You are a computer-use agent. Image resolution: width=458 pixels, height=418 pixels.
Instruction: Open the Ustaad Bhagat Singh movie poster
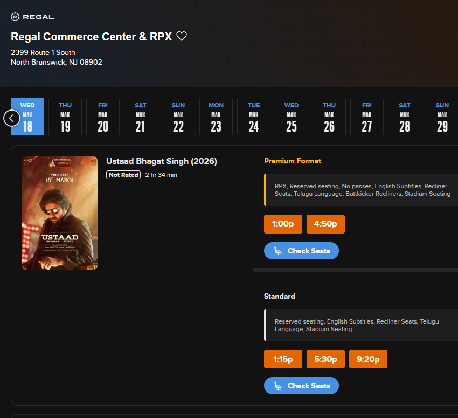[x=59, y=213]
